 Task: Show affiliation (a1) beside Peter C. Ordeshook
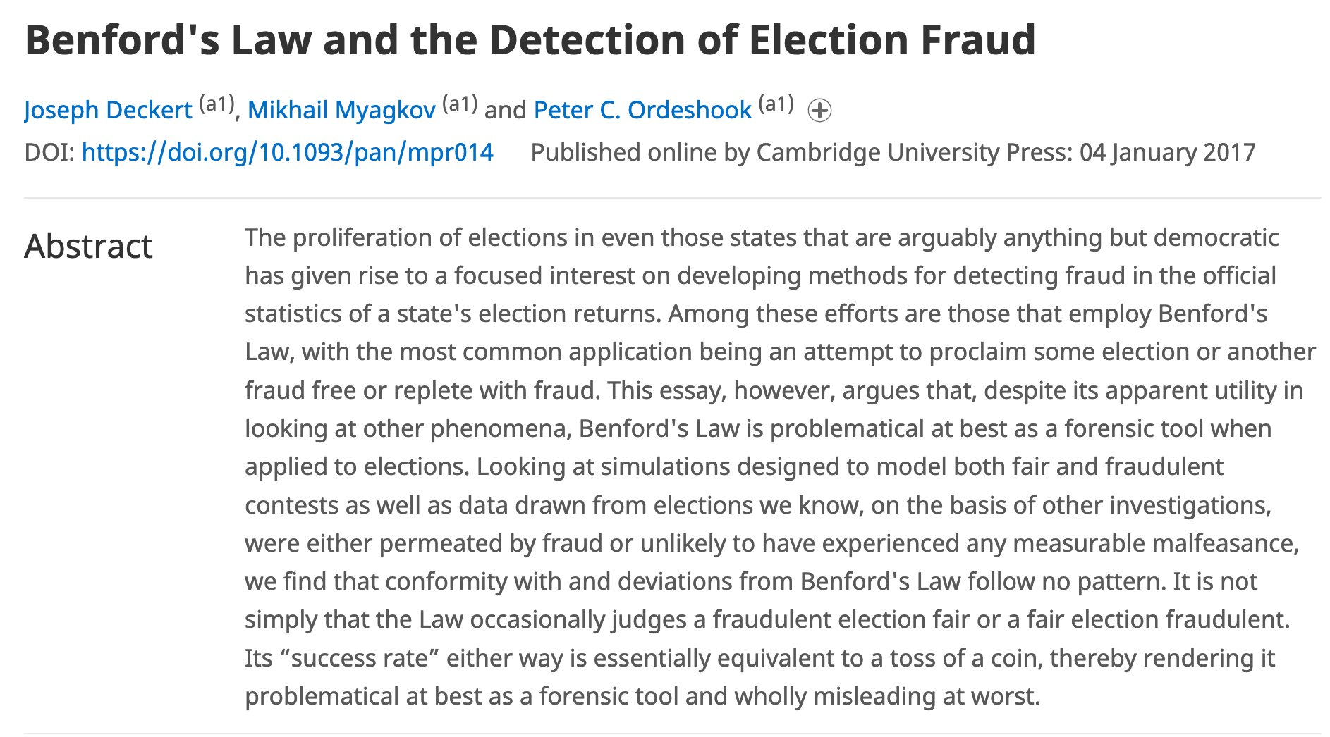coord(776,104)
